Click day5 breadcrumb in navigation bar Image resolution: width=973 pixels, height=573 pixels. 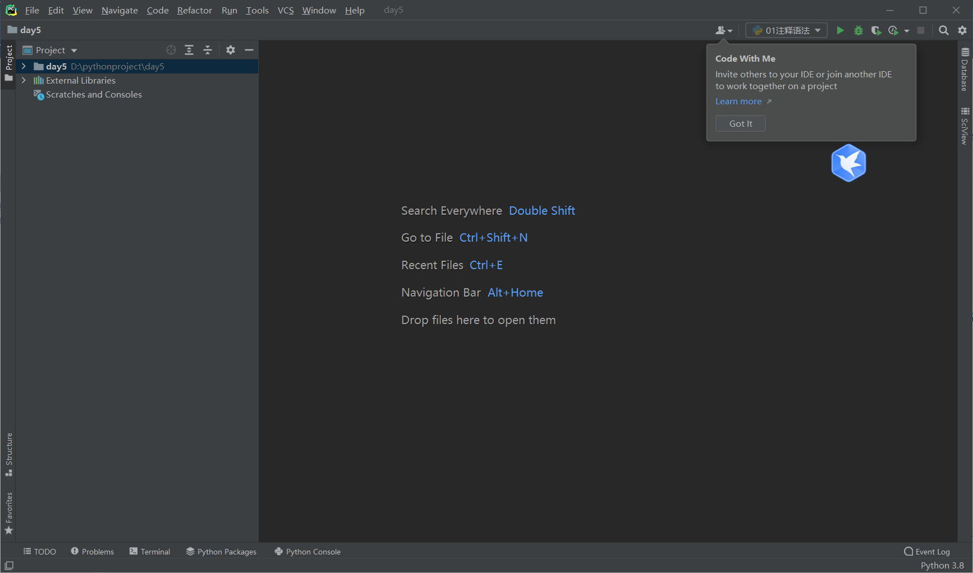click(x=25, y=30)
